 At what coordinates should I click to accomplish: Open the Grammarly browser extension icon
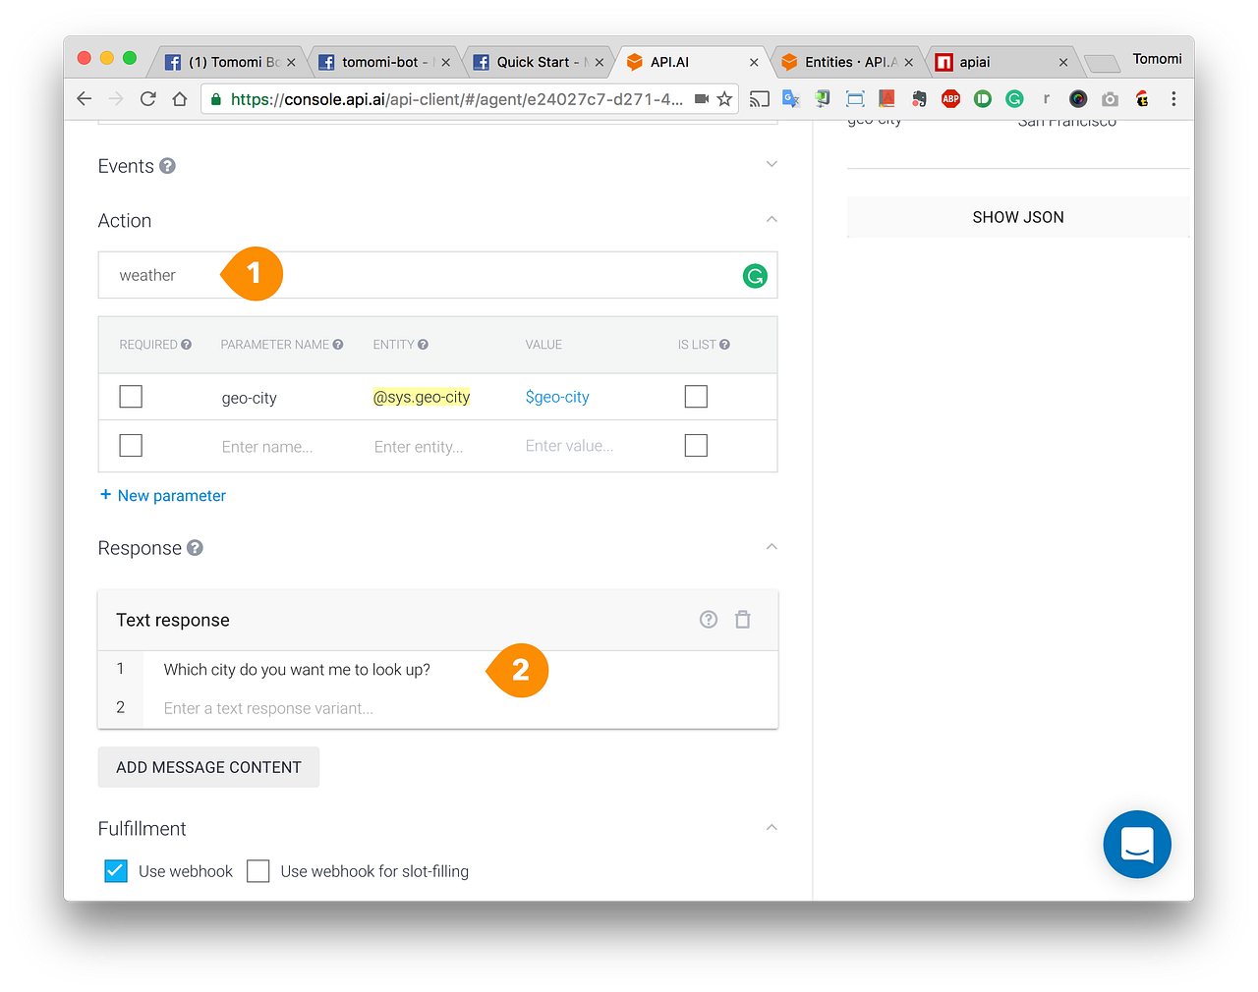[x=1014, y=98]
